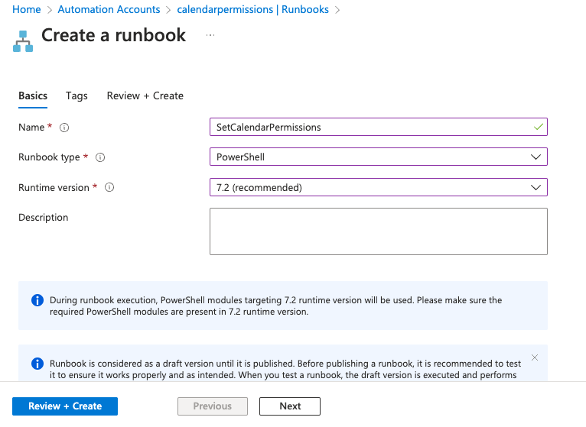The height and width of the screenshot is (427, 586).
Task: Click the runbook hierarchy icon beside the title
Action: [23, 40]
